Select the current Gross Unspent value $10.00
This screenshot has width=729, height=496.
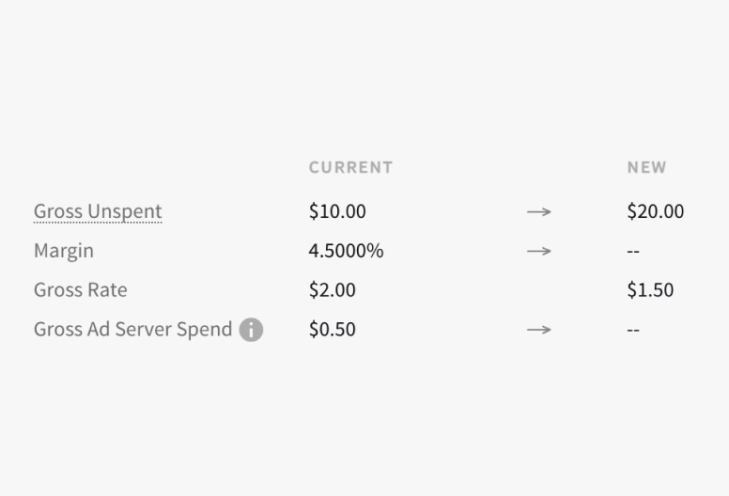337,211
